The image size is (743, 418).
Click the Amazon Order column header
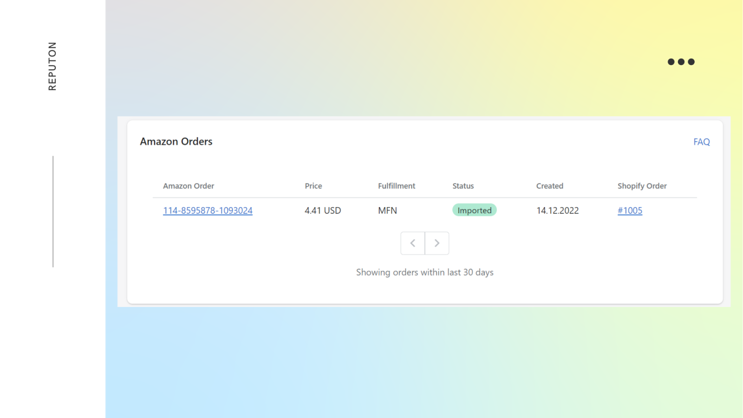click(x=189, y=186)
